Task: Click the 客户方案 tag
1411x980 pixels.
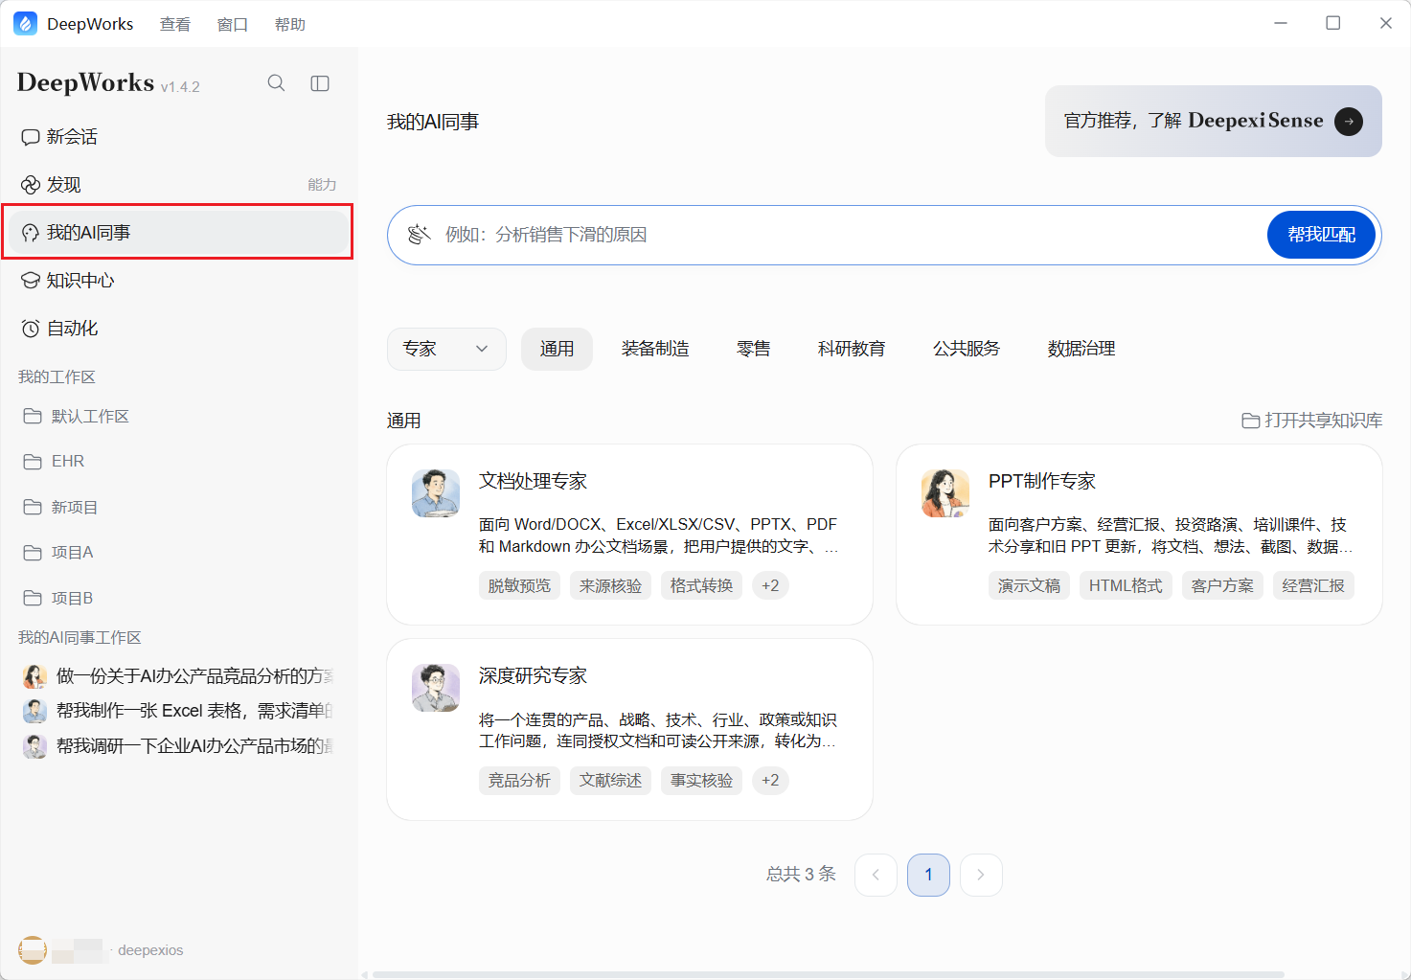Action: pos(1222,585)
